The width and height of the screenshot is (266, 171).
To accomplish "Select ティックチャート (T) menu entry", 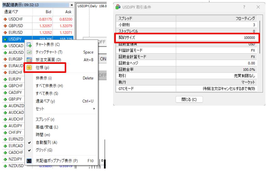I will (61, 52).
